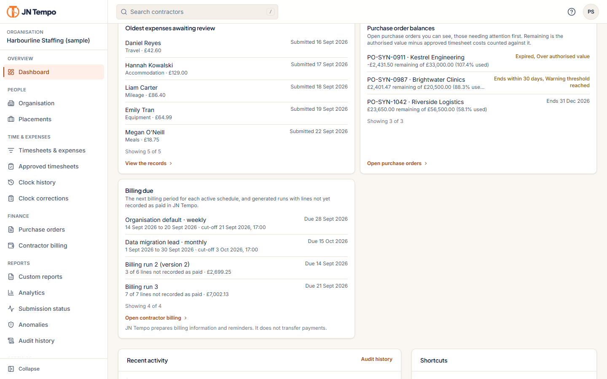Click chevron beside View the records
607x379 pixels.
(x=171, y=163)
